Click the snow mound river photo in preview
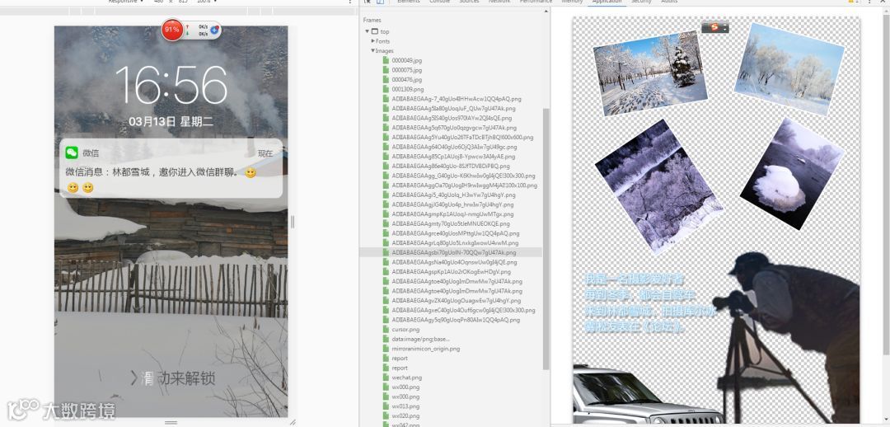 tap(791, 173)
